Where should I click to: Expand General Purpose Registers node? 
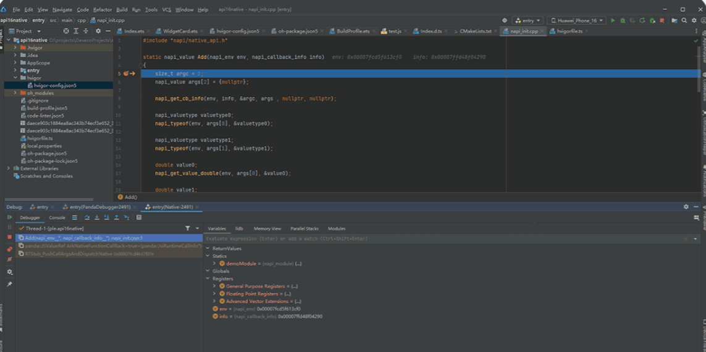214,286
